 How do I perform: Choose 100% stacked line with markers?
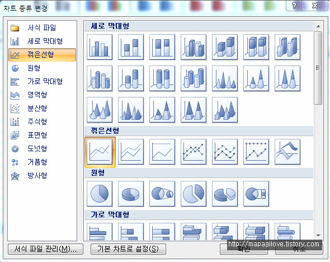click(x=256, y=152)
